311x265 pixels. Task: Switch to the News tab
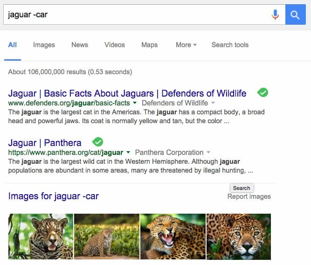click(80, 45)
